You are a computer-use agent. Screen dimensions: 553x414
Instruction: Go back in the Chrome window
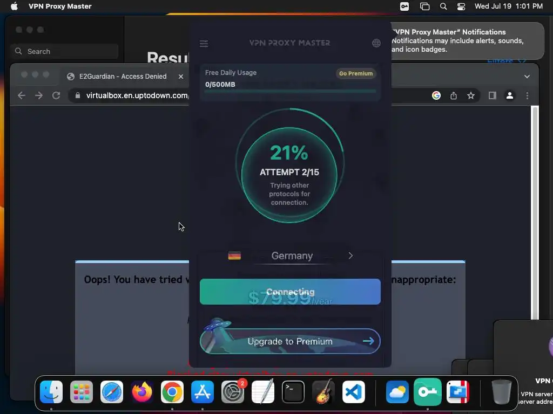(22, 95)
